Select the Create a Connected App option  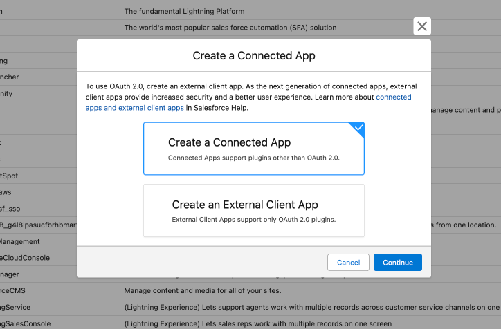[253, 149]
